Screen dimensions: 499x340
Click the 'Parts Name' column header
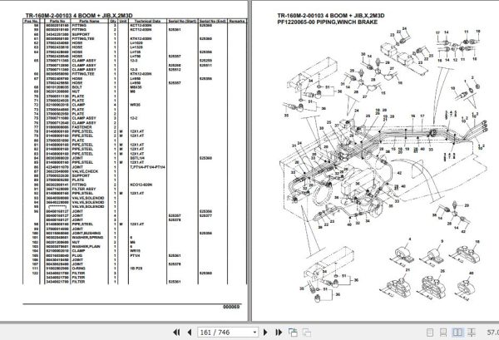pos(90,21)
